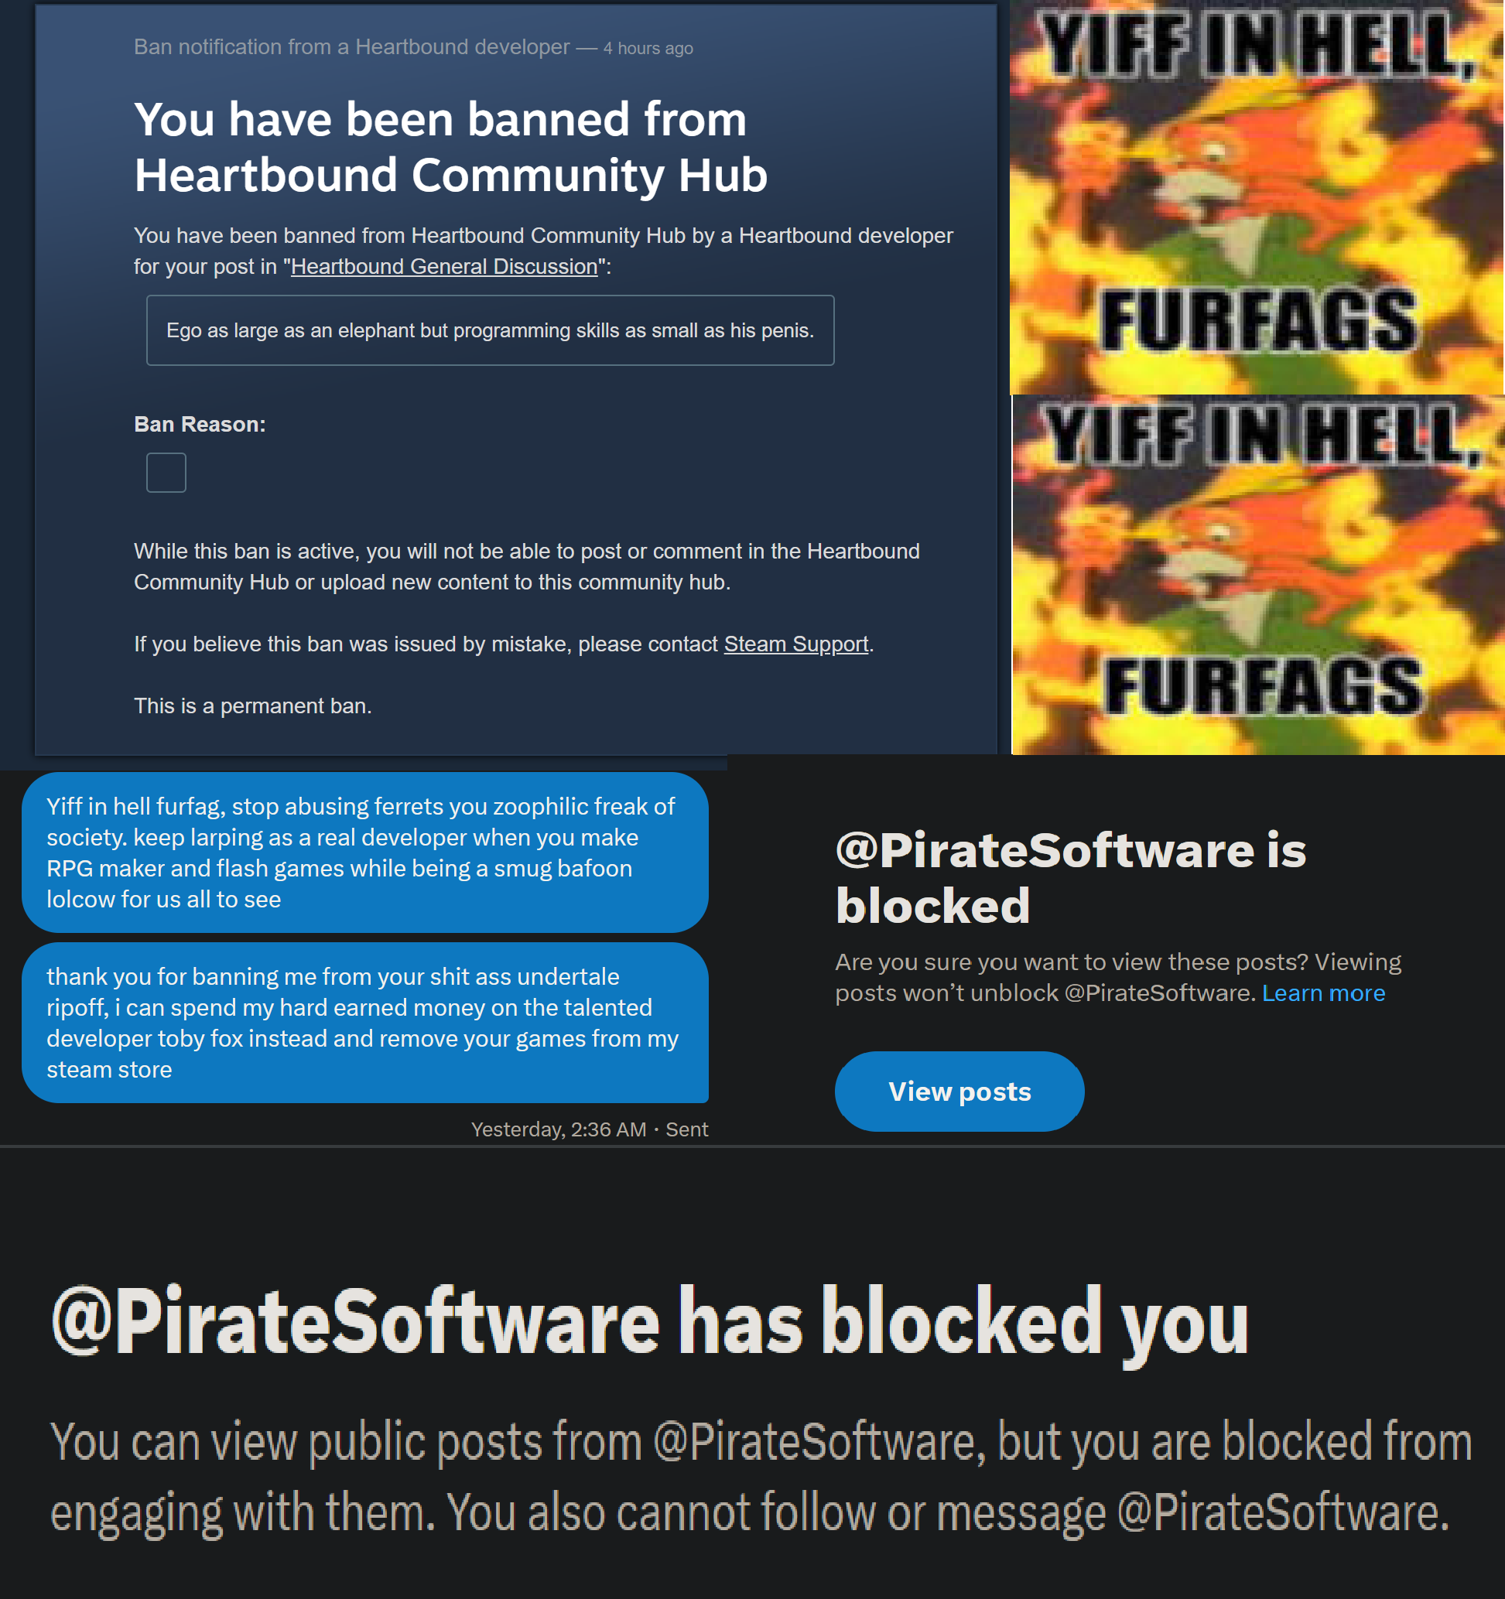Image resolution: width=1505 pixels, height=1599 pixels.
Task: Click the Ban Reason label
Action: click(x=200, y=424)
